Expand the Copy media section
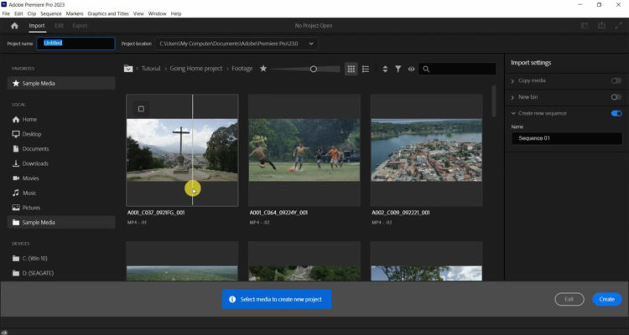 click(x=512, y=81)
